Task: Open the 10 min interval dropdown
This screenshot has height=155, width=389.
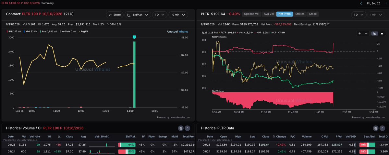Action: pyautogui.click(x=178, y=15)
